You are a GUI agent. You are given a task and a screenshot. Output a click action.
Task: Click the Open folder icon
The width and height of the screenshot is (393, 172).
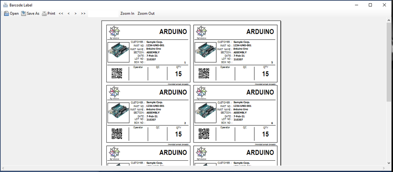(7, 14)
